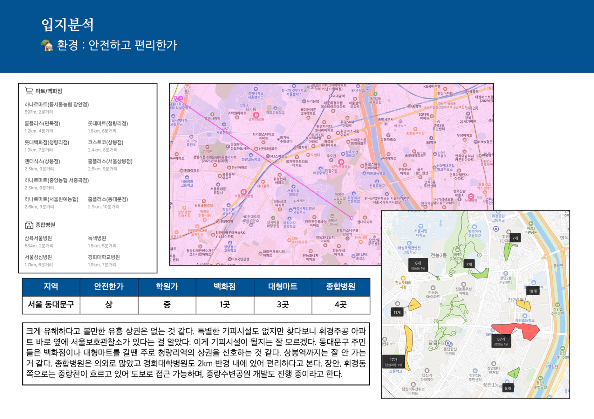Select 서울성심병원 in the hospital list
Viewport: 594px width, 419px height.
(x=38, y=257)
